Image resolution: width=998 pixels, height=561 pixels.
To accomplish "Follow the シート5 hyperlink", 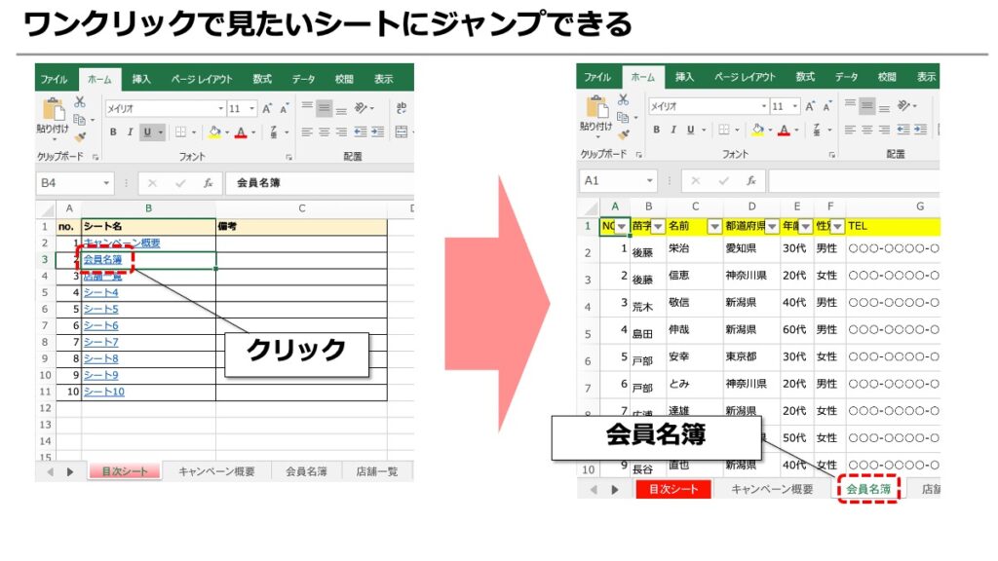I will tap(101, 309).
